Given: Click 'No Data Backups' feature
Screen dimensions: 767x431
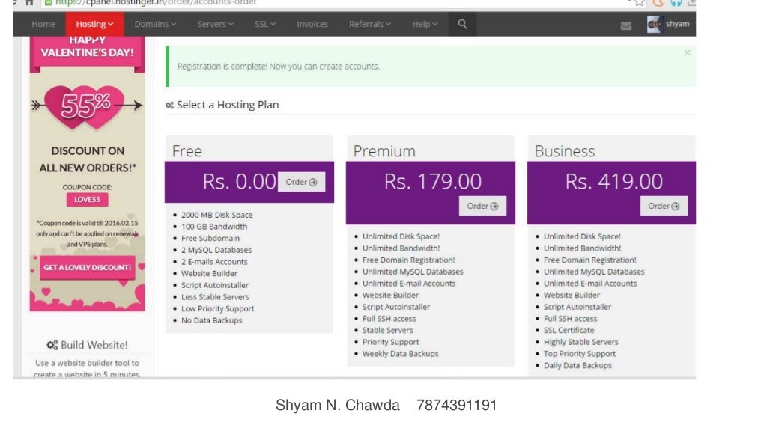Looking at the screenshot, I should point(211,320).
